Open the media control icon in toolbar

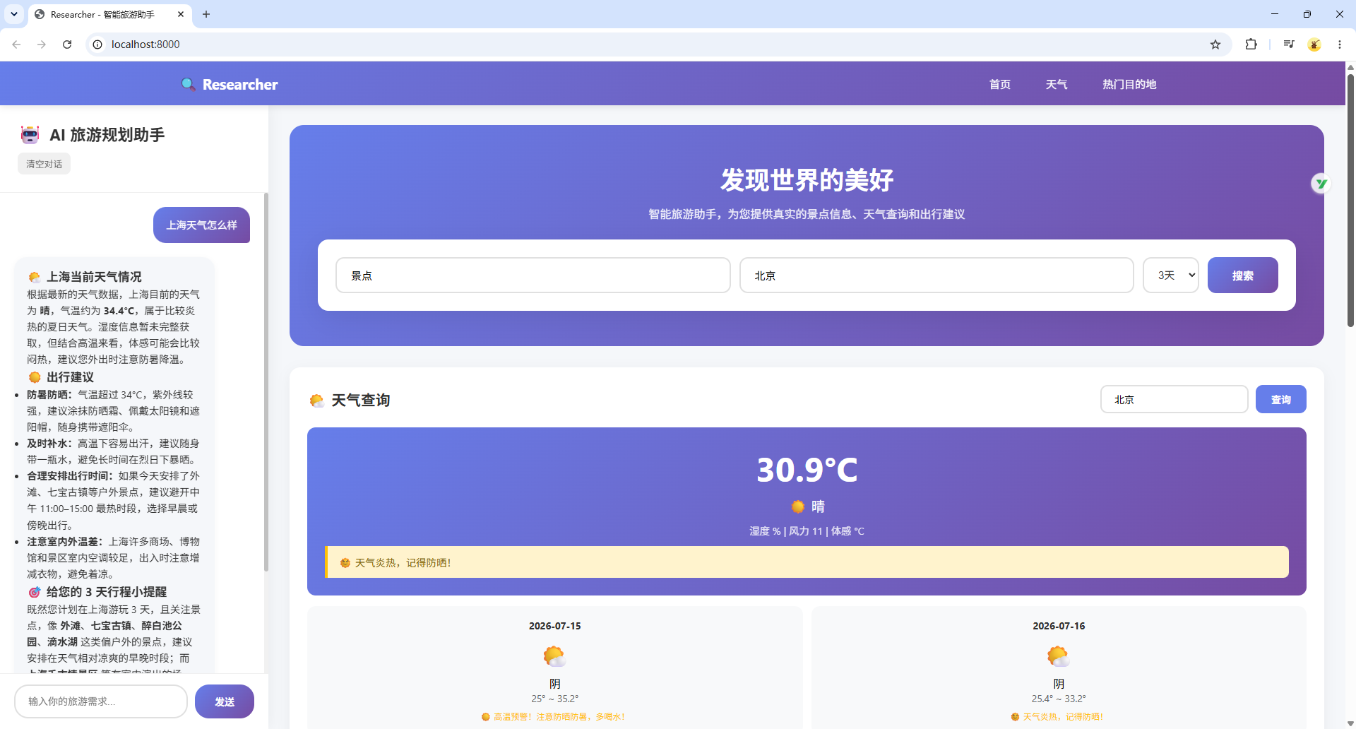tap(1289, 44)
